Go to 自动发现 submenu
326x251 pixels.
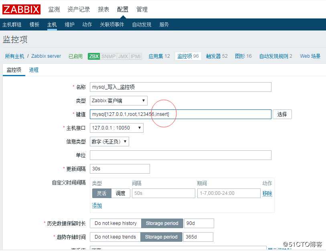pyautogui.click(x=142, y=24)
